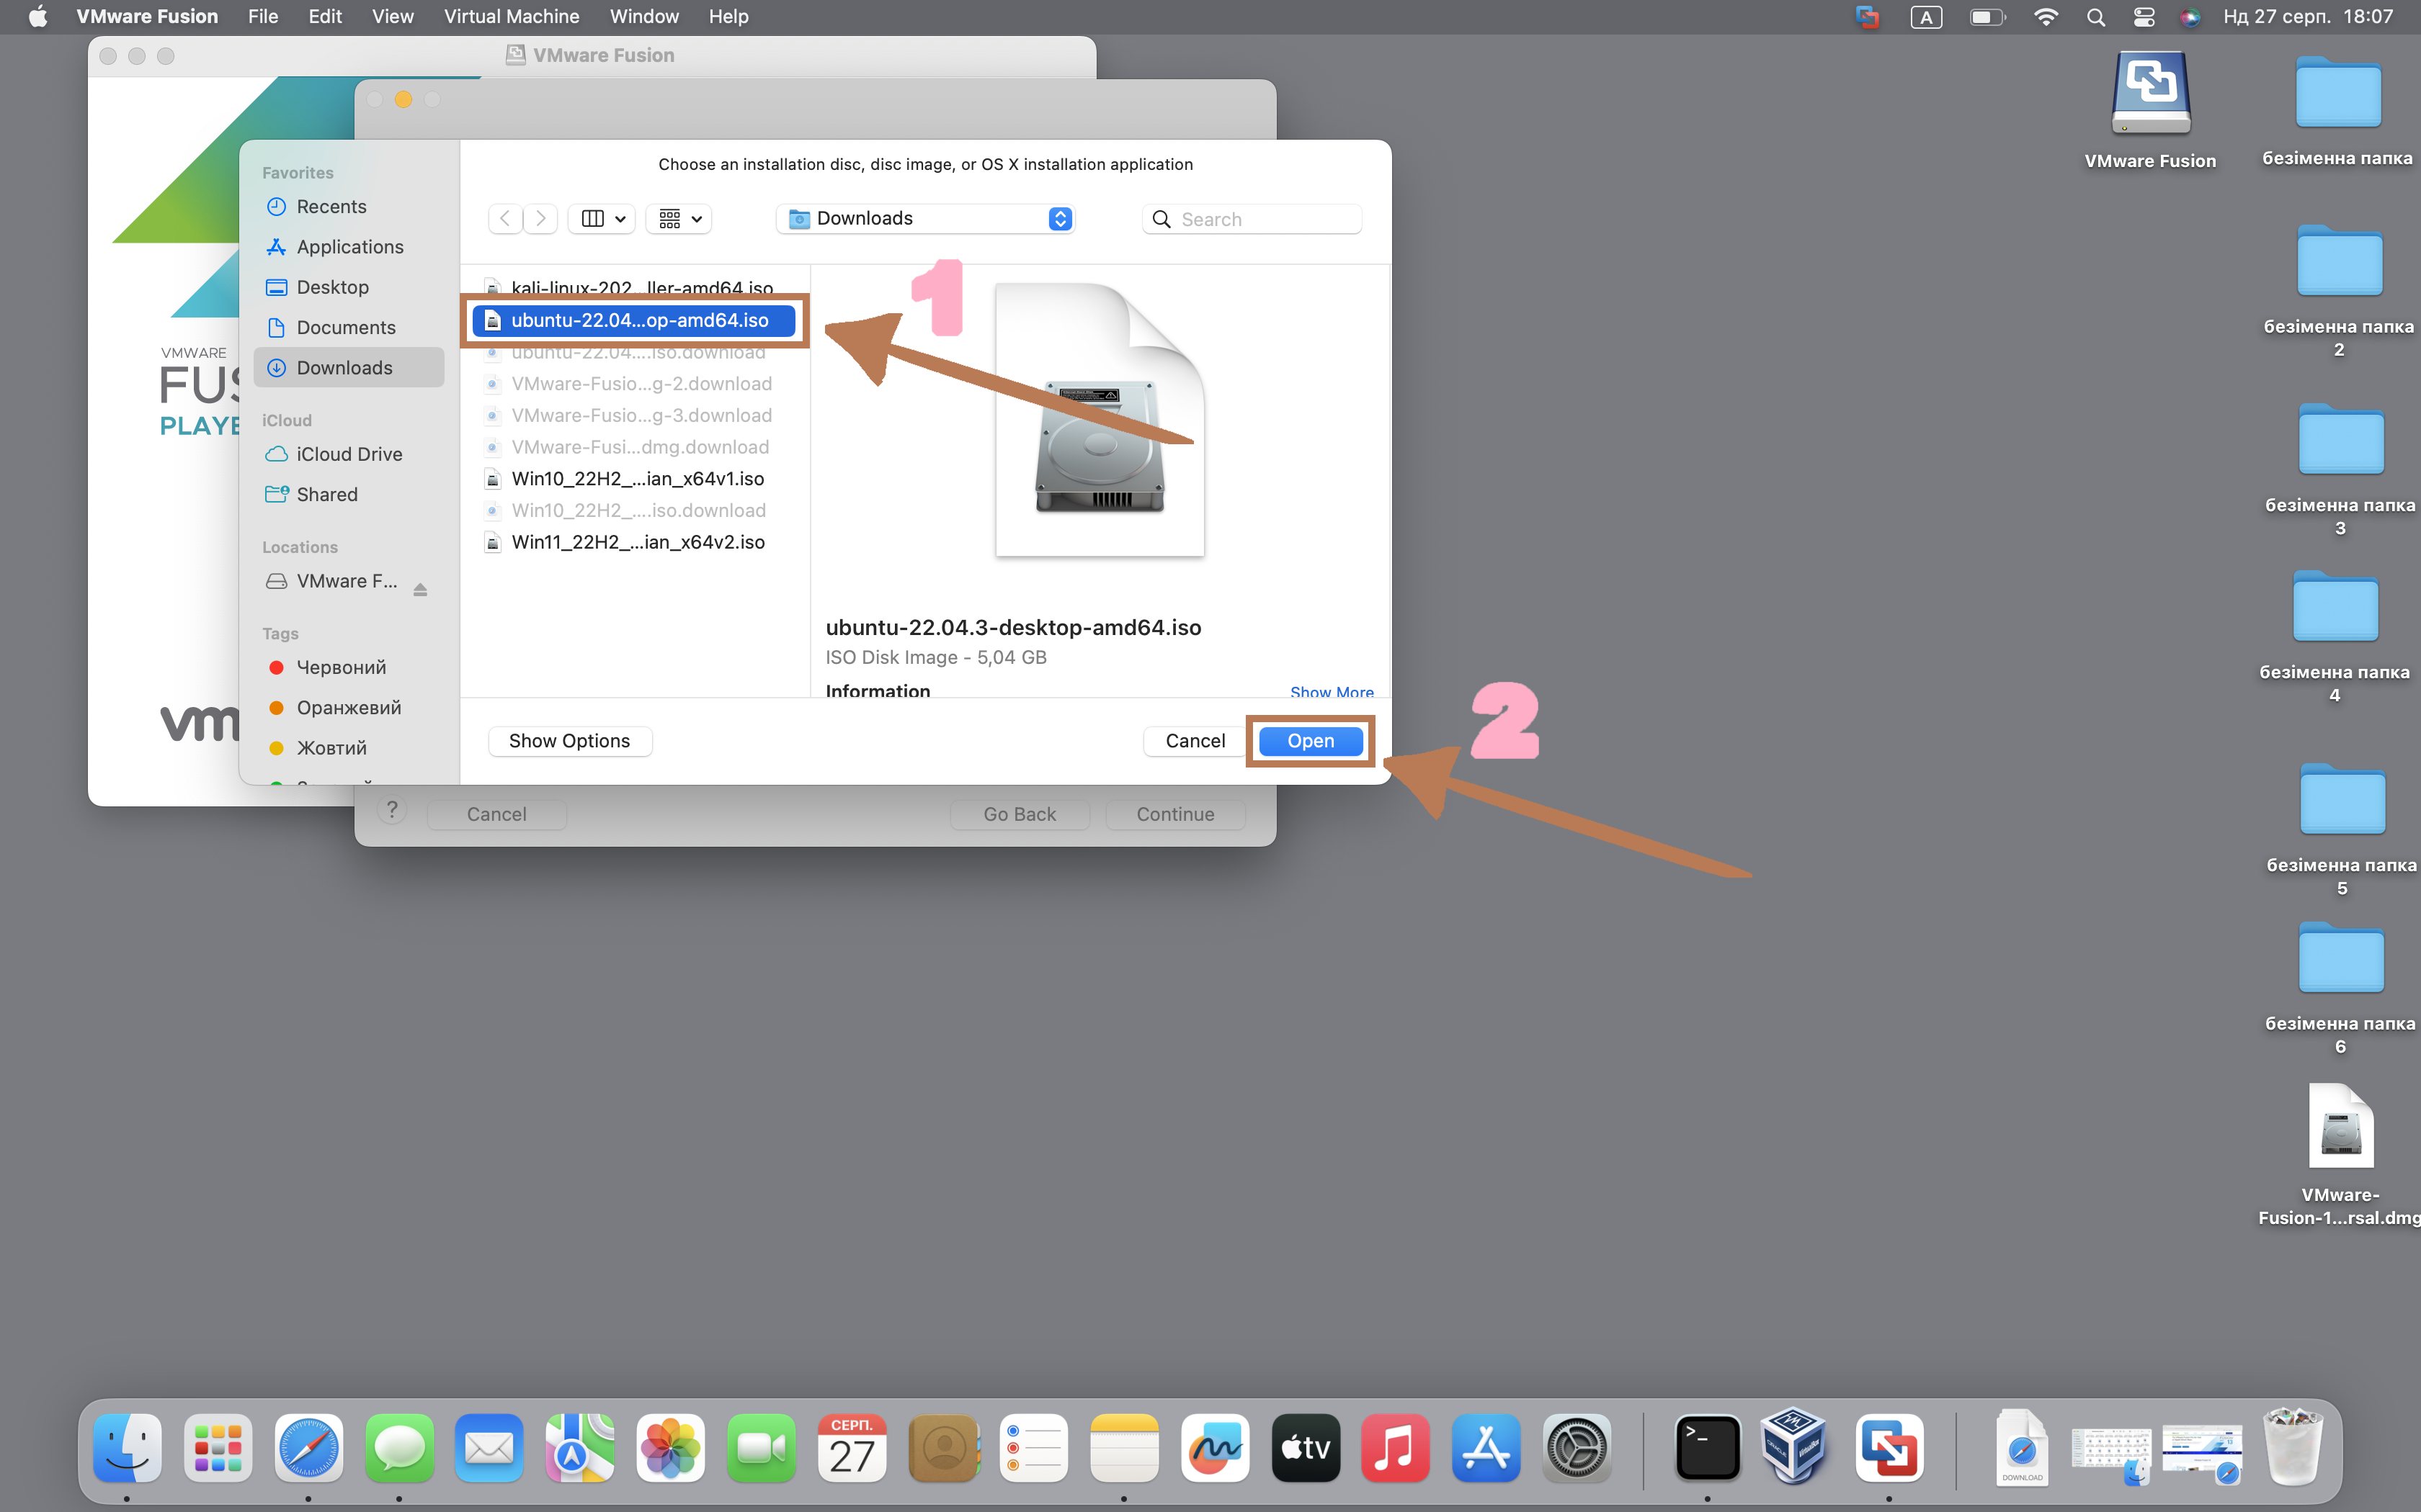The height and width of the screenshot is (1512, 2421).
Task: Open Downloads location popup menu
Action: 925,218
